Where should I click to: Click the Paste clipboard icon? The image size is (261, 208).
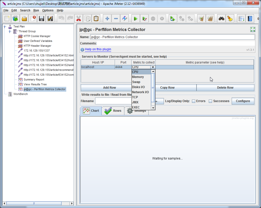click(x=96, y=19)
